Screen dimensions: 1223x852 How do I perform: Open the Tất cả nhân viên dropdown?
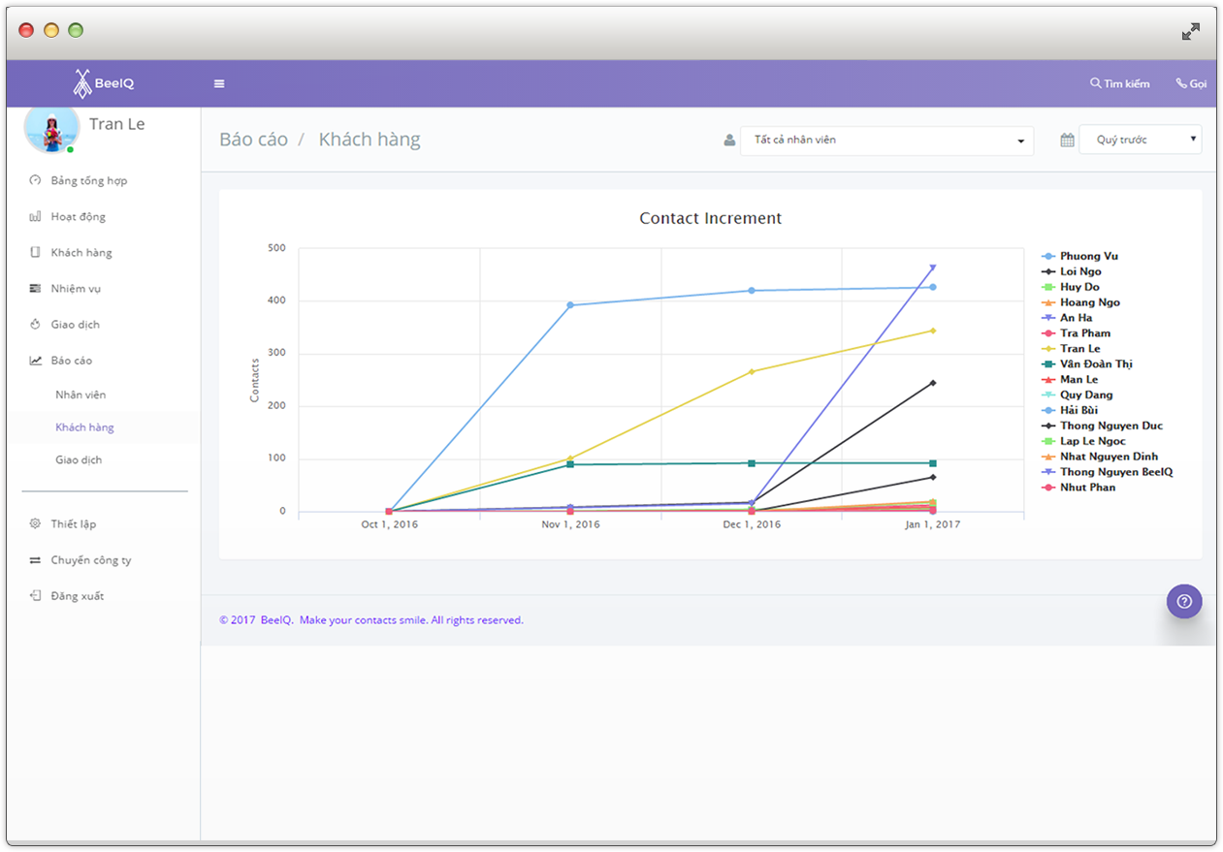tap(885, 141)
